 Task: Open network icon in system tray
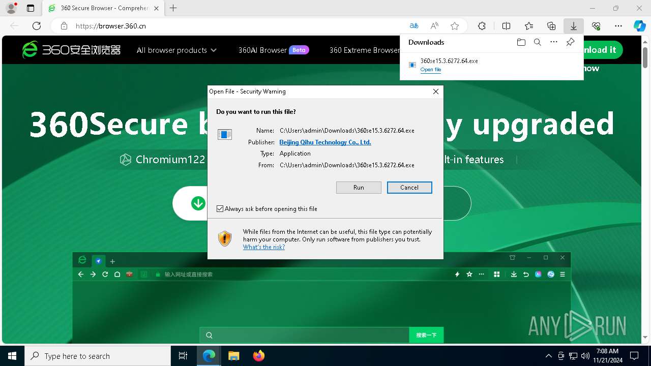573,356
